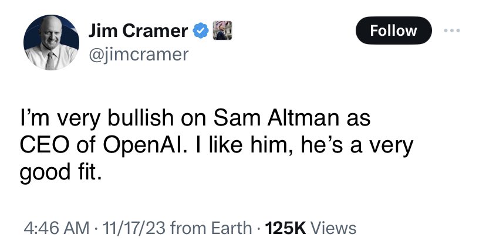Image resolution: width=486 pixels, height=251 pixels.
Task: Click the word 'bullish' in the tweet
Action: [141, 118]
